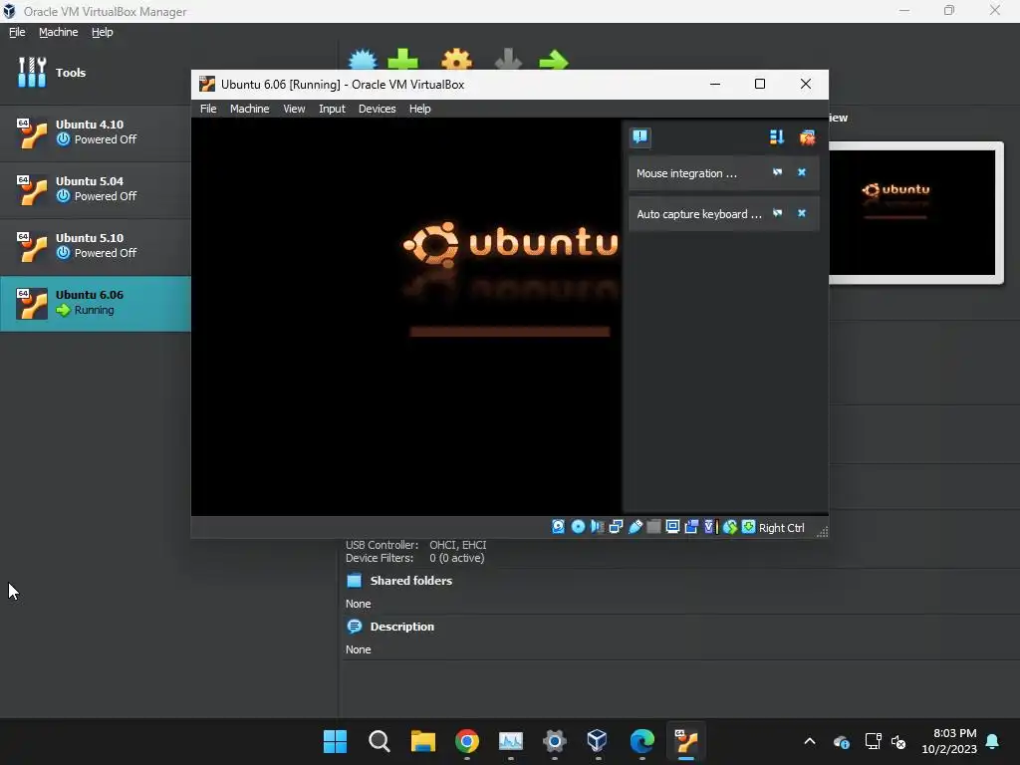Expand details of Auto capture keyboard notification
The image size is (1020, 765).
point(777,213)
